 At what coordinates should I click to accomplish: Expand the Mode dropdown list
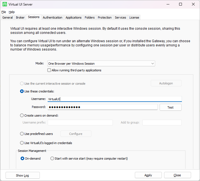(152, 64)
